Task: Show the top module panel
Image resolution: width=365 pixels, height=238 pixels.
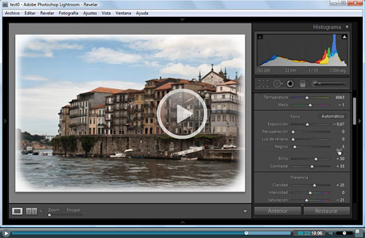Action: pyautogui.click(x=182, y=19)
